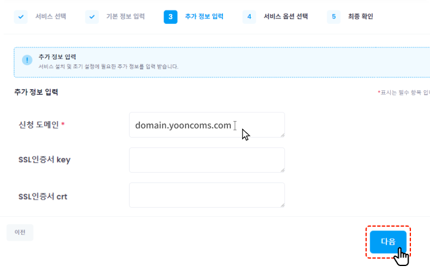
Task: Go to the 서비스 선택 step label
Action: coord(52,17)
